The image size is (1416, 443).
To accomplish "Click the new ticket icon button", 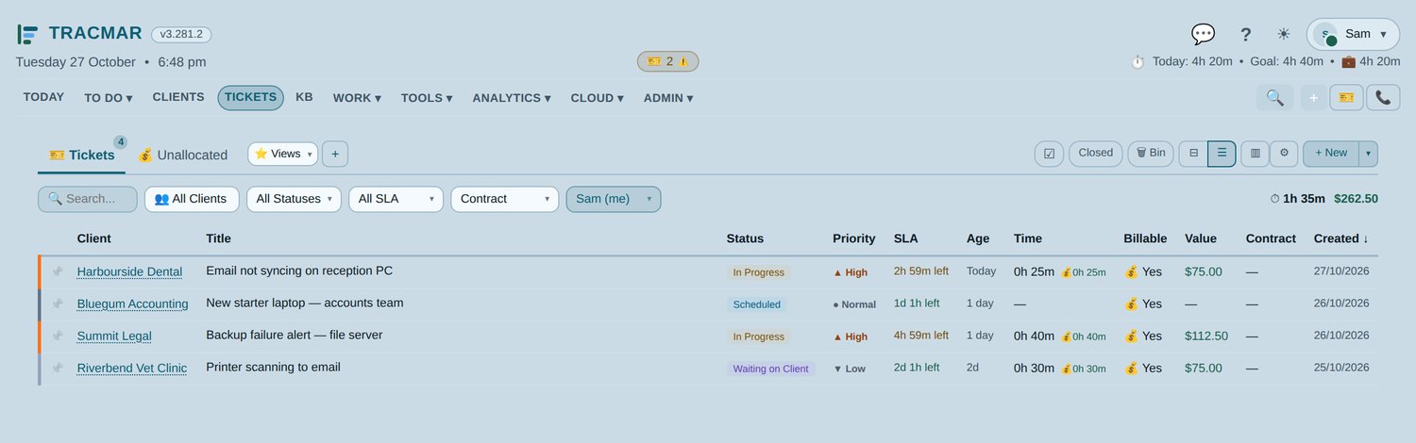I will [x=1346, y=97].
